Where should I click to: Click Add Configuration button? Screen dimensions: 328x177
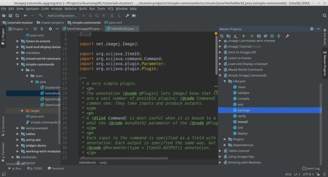[62, 15]
